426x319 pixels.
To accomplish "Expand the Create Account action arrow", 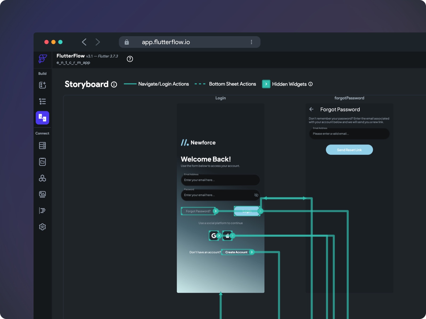I will pyautogui.click(x=252, y=252).
